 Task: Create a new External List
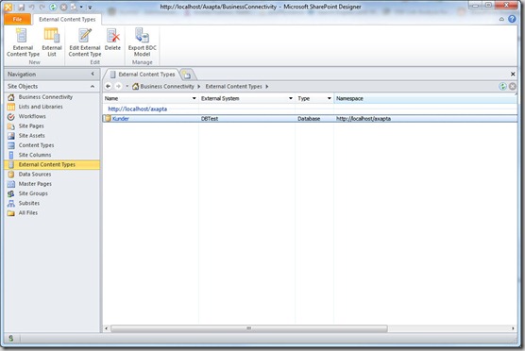pyautogui.click(x=52, y=42)
